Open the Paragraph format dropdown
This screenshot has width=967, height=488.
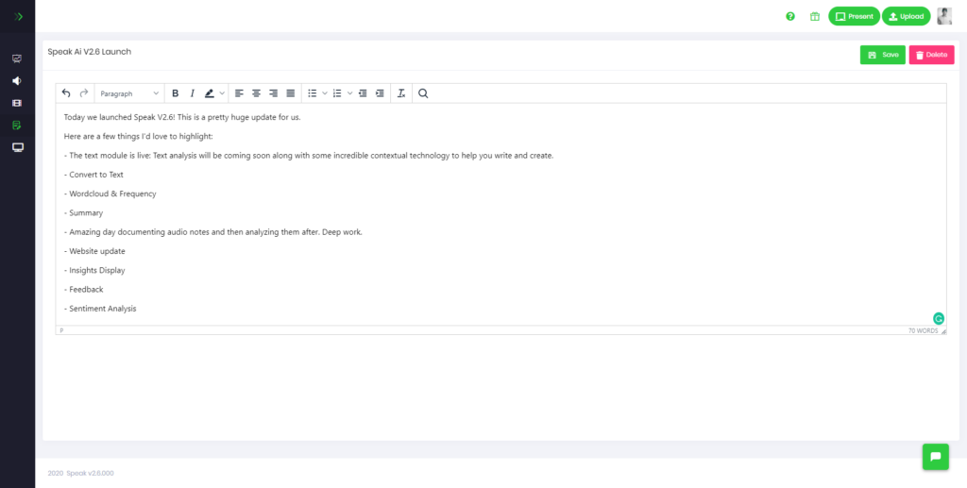click(x=129, y=93)
